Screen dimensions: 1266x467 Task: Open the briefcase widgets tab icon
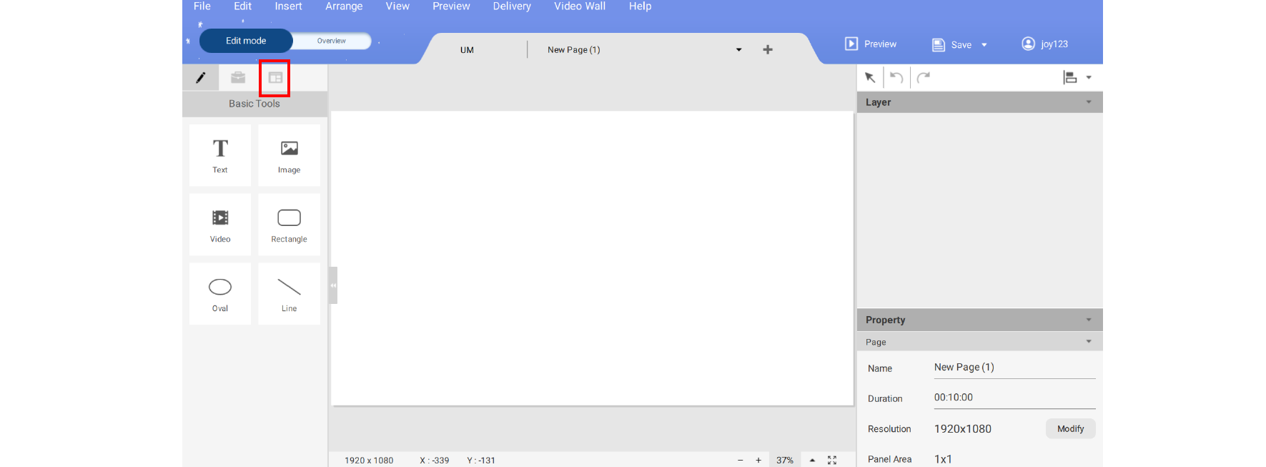point(238,78)
